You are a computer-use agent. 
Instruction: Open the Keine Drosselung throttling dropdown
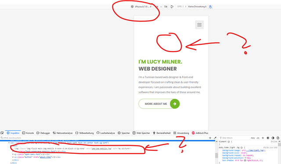[x=197, y=7]
